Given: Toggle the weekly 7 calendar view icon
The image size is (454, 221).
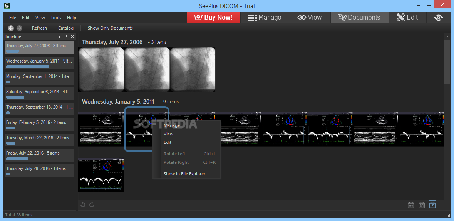Looking at the screenshot, I should coord(432,205).
